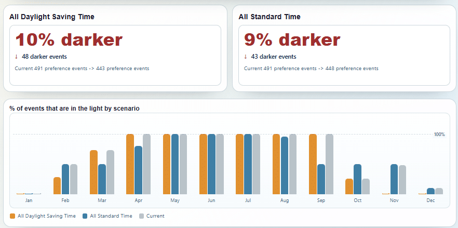This screenshot has width=458, height=228.
Task: Select the 10% darker headline
Action: pyautogui.click(x=69, y=40)
